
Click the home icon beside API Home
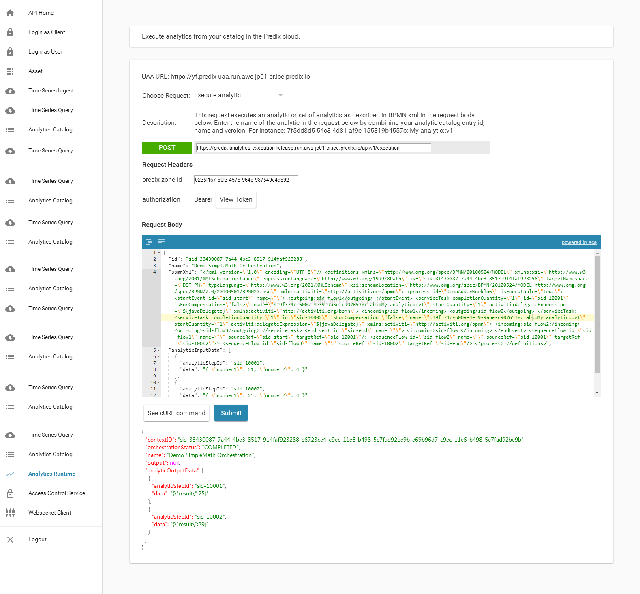pos(10,13)
